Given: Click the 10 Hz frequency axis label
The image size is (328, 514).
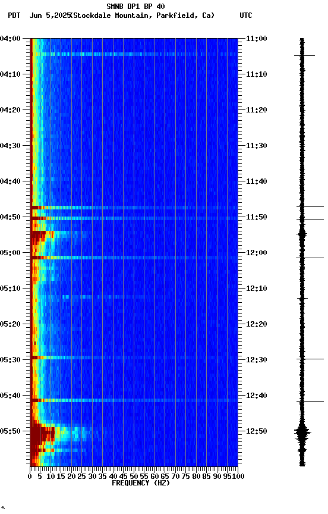Looking at the screenshot, I should (x=51, y=477).
